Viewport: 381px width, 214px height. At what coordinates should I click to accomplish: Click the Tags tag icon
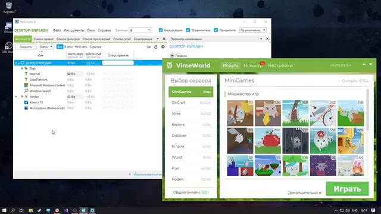click(x=26, y=68)
